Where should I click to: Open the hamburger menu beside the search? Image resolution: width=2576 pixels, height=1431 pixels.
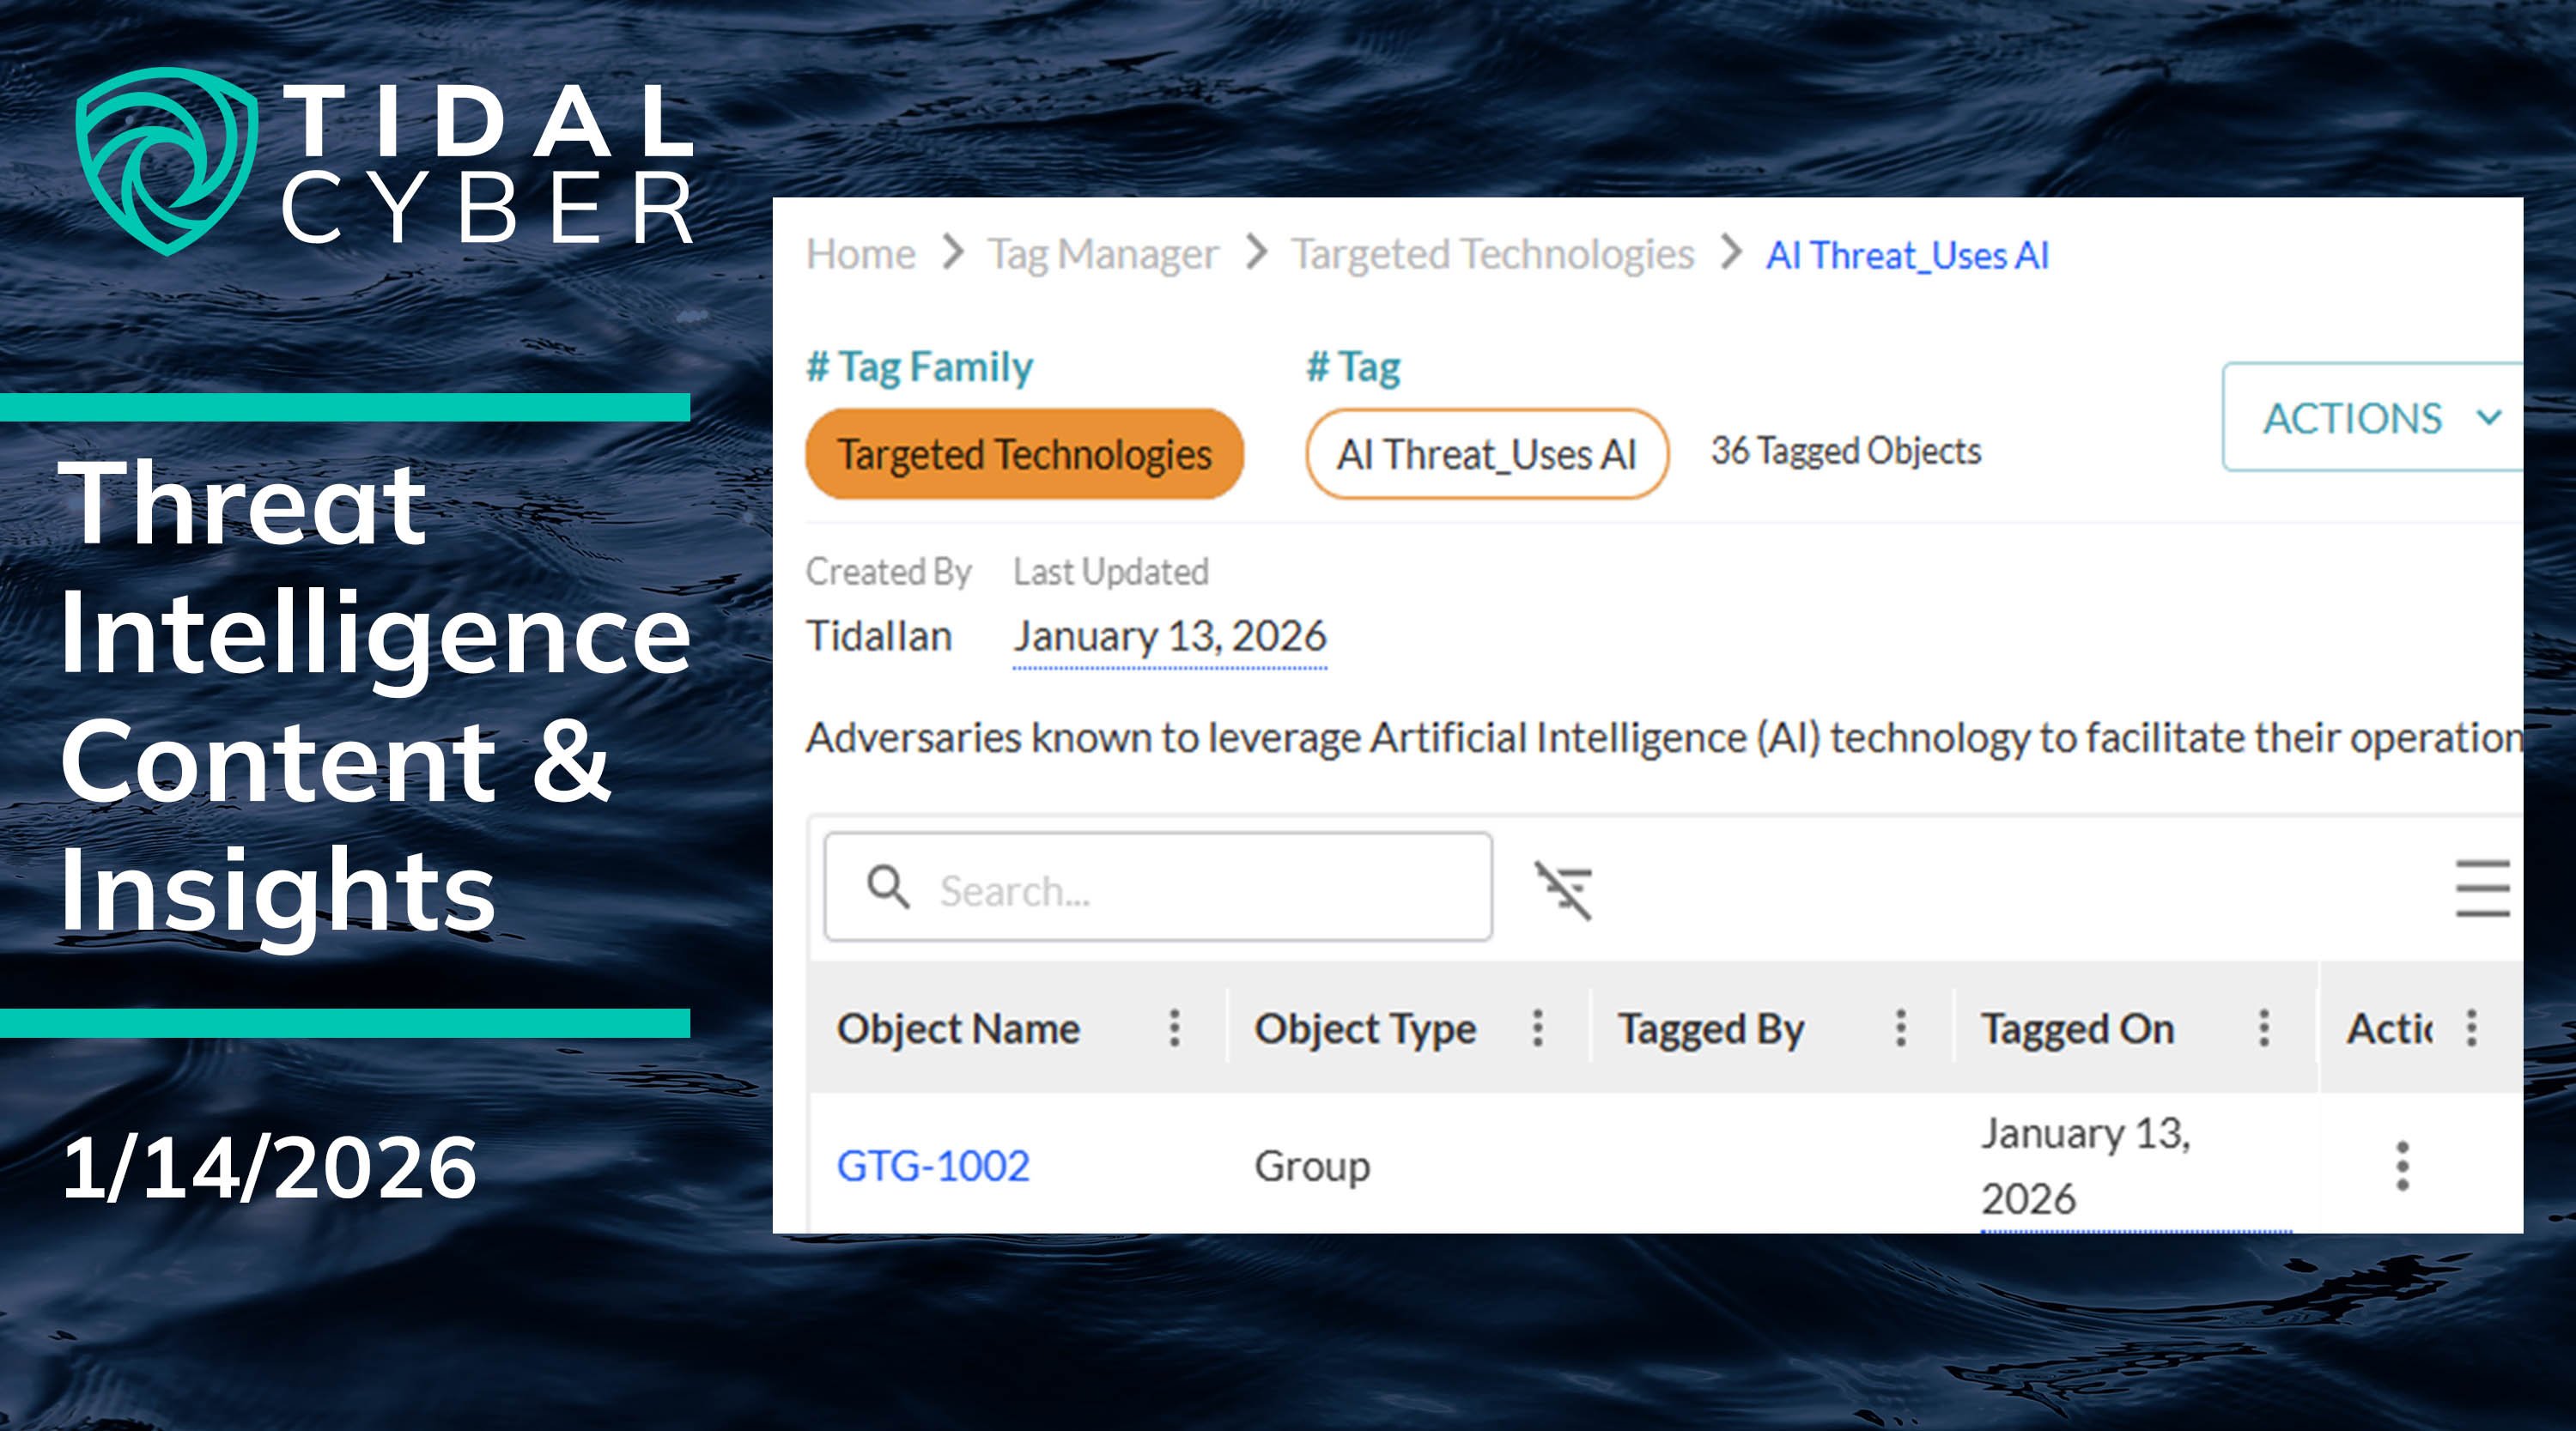click(x=2482, y=888)
